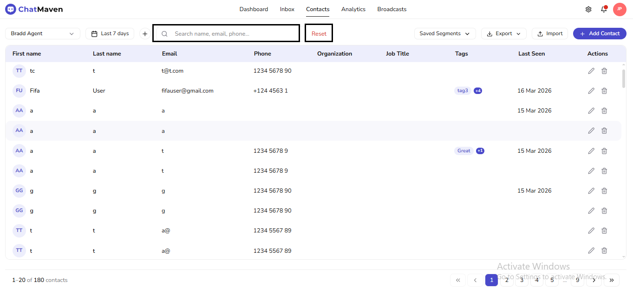Edit the Fifa User contact with pencil icon
Viewport: 633px width, 294px height.
pyautogui.click(x=591, y=90)
